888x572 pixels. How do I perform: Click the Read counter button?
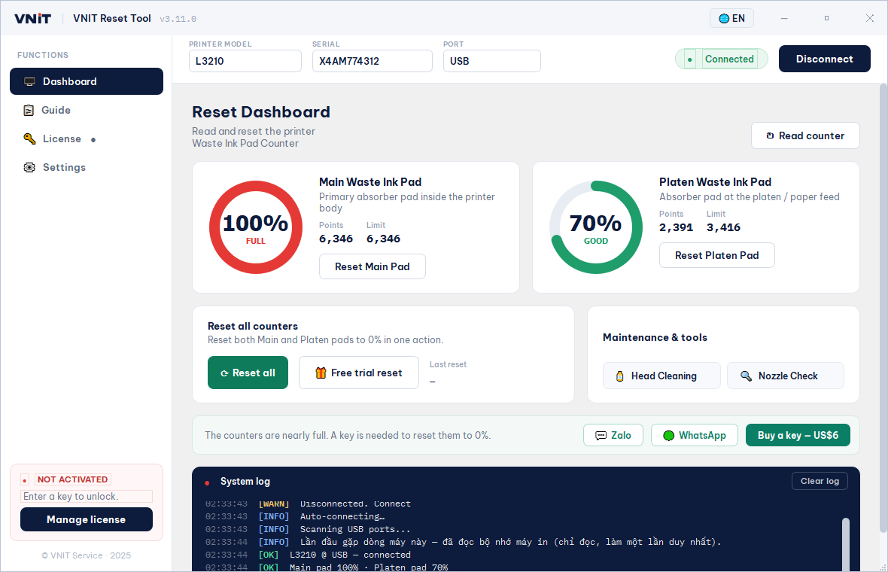coord(805,136)
